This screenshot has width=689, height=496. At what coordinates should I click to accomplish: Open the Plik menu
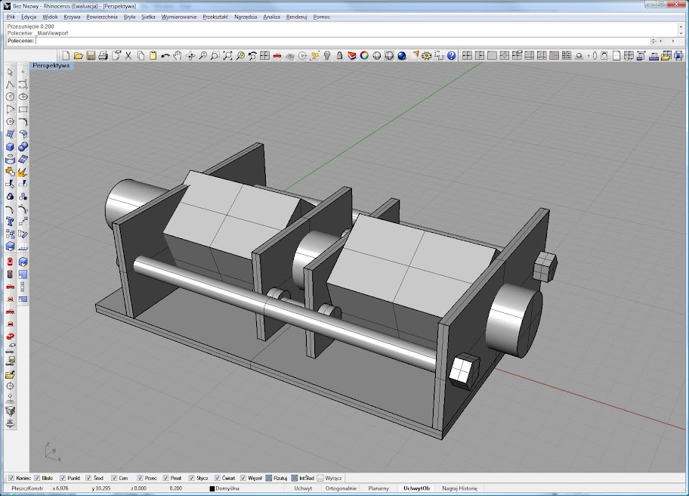pyautogui.click(x=11, y=17)
